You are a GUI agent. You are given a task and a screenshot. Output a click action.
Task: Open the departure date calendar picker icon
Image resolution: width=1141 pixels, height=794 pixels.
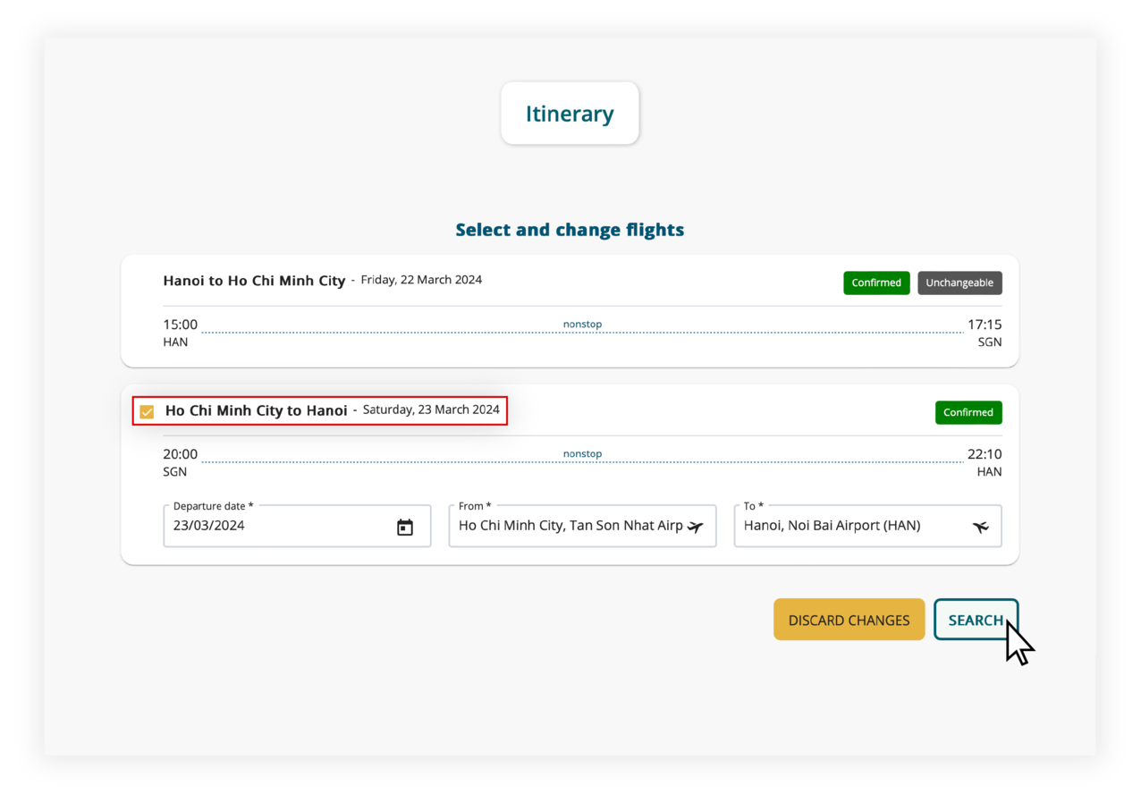coord(405,528)
